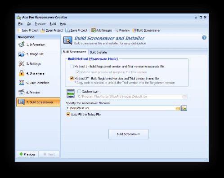Click the Previous button
The image size is (224, 178).
coord(27,154)
